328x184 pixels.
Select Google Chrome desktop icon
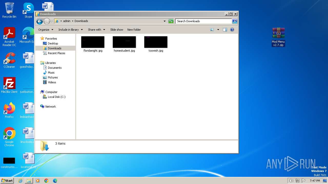[x=9, y=137]
